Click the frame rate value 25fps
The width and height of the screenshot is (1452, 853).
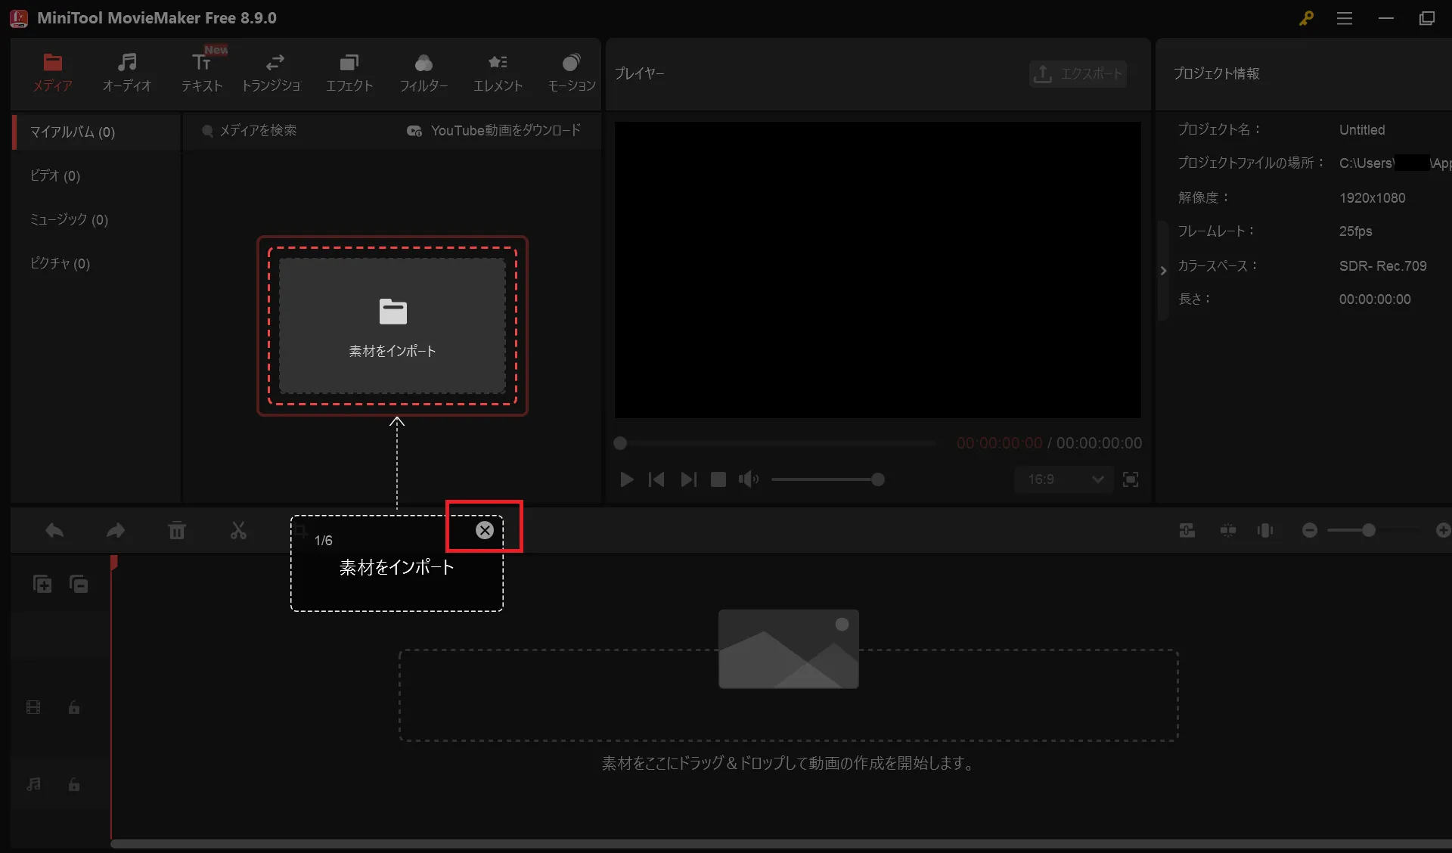click(1355, 231)
